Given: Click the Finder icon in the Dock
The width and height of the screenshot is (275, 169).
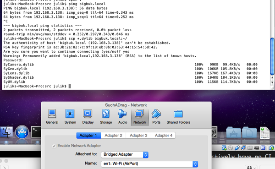Looking at the screenshot, I should (6, 132).
